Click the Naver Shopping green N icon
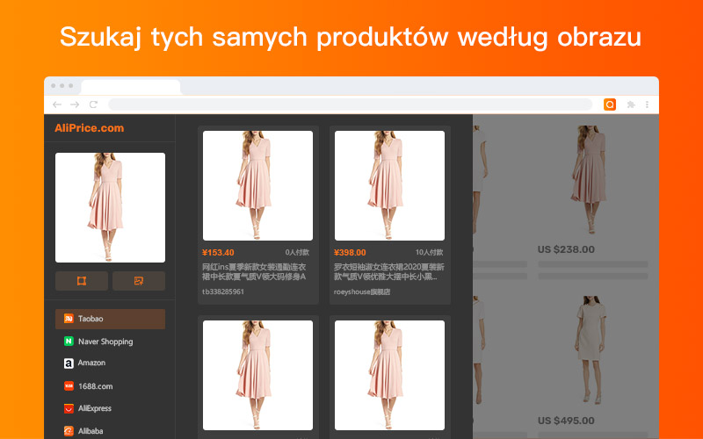The height and width of the screenshot is (439, 703). coord(69,342)
